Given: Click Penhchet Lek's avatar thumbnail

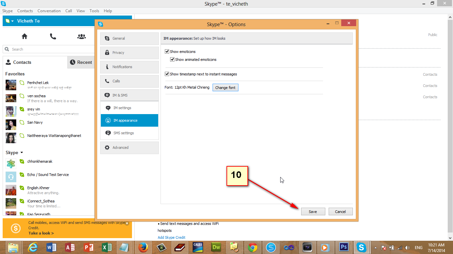Looking at the screenshot, I should [x=11, y=85].
